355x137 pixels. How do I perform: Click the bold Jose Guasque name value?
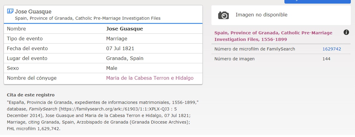coord(124,29)
